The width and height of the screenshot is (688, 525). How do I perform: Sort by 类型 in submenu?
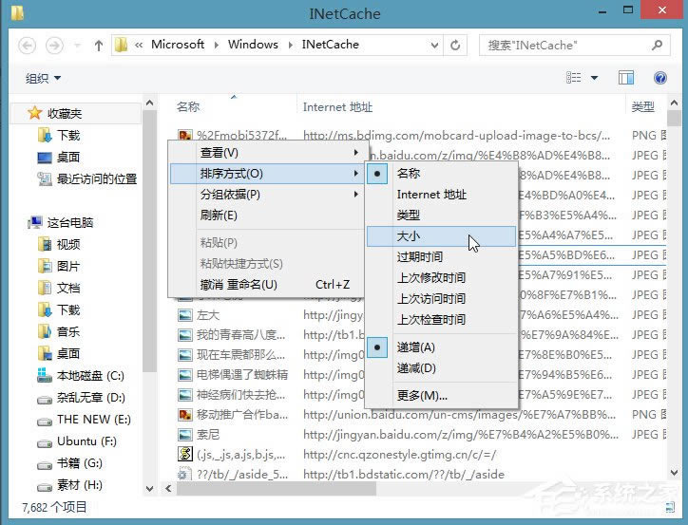(441, 216)
